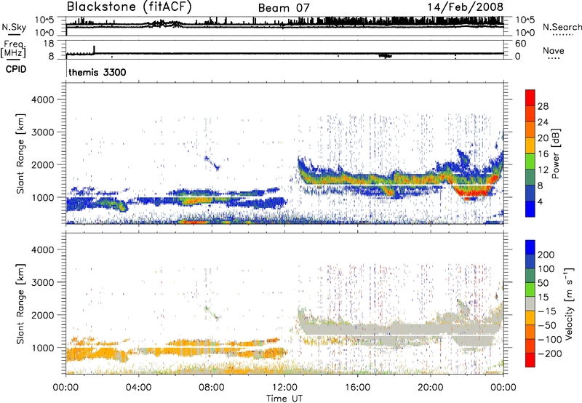Click the "Velocity [m s⁻¹]" color bar title
582x403 pixels.
click(569, 303)
